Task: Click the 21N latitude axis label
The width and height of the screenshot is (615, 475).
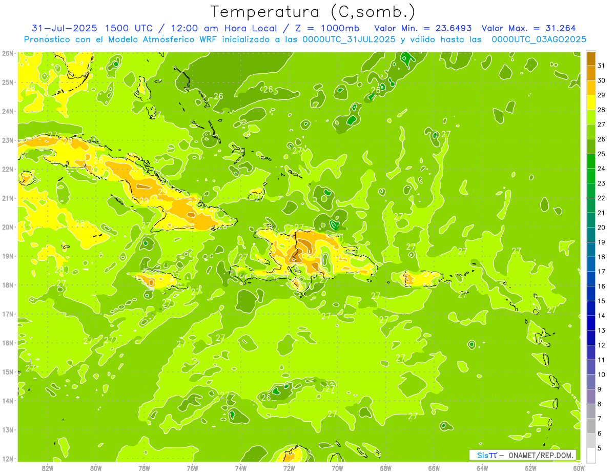Action: tap(7, 198)
